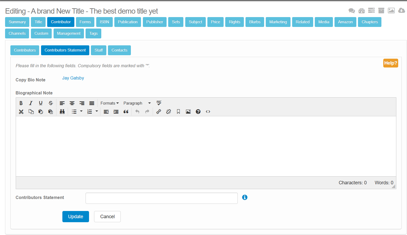407x235 pixels.
Task: Click the Redo arrow
Action: [x=147, y=112]
